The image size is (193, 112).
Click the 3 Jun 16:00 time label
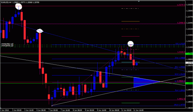[29, 110]
